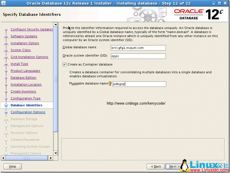Click the help balloon beside Pluggable database name
The image size is (230, 173).
point(110,83)
